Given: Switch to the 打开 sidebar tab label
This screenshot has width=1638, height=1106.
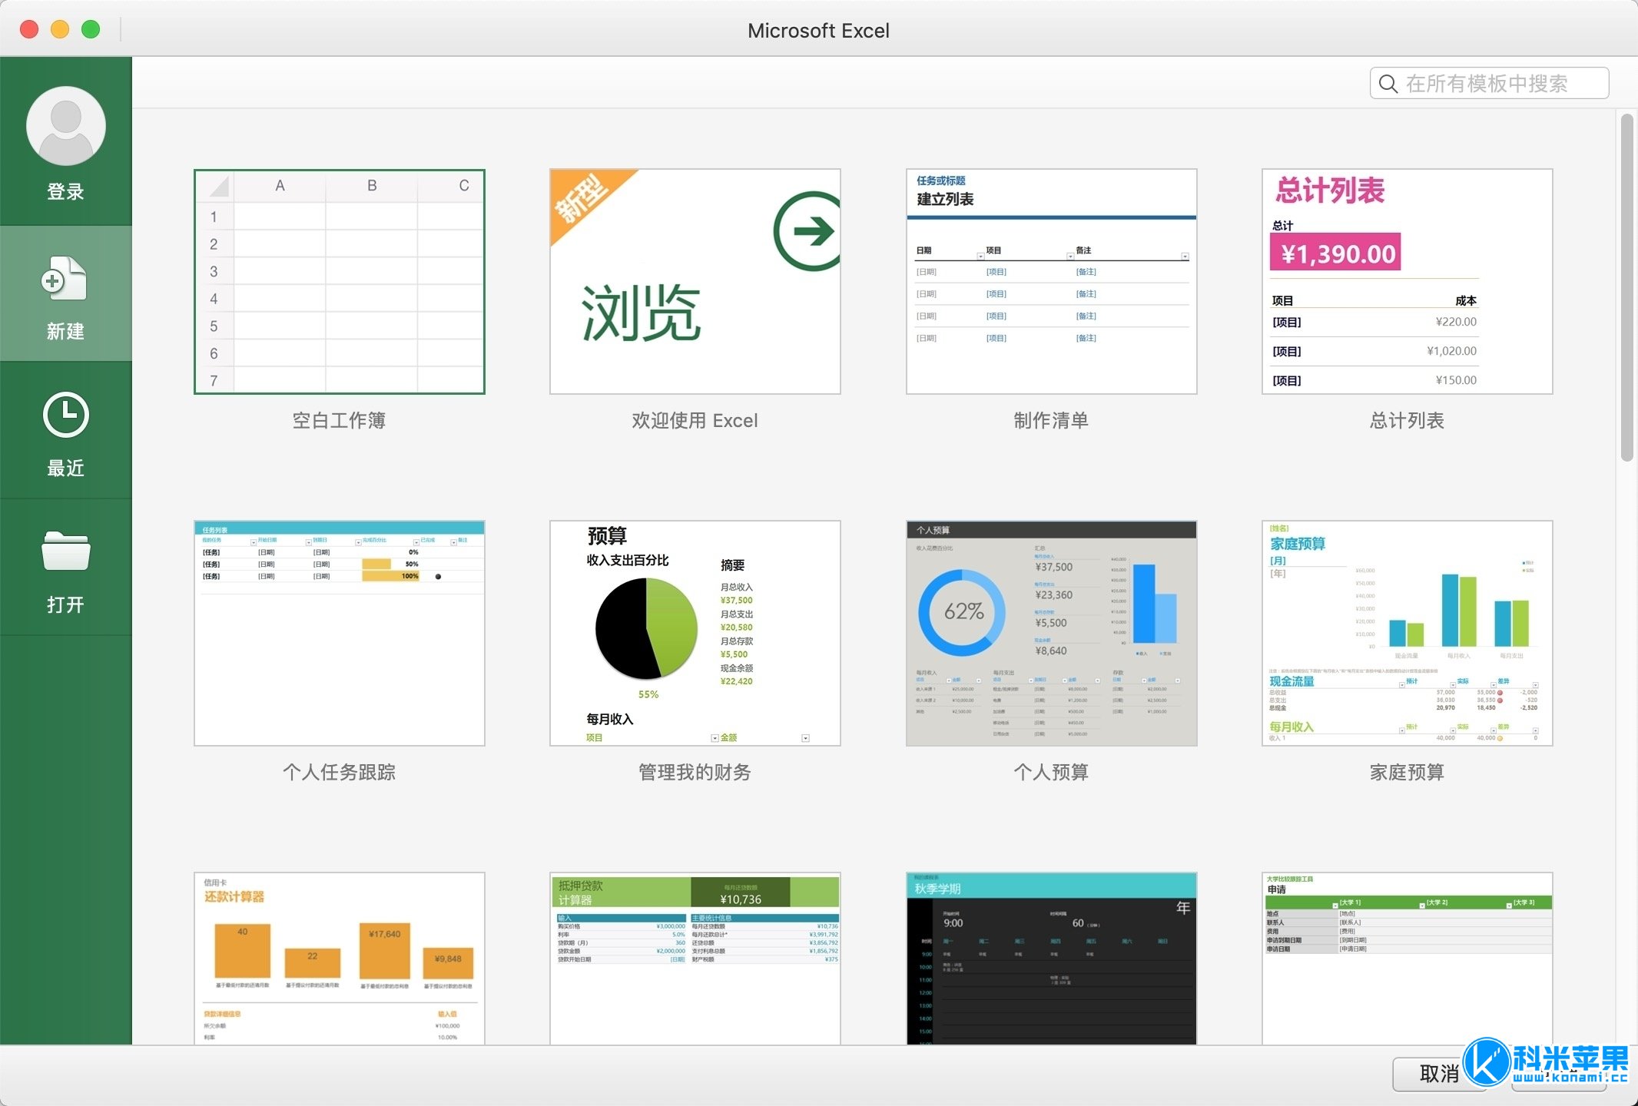Looking at the screenshot, I should (66, 604).
